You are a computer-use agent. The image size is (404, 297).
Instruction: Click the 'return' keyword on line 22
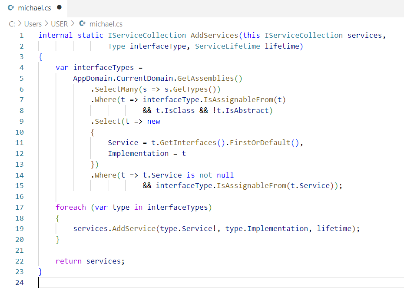pos(69,261)
